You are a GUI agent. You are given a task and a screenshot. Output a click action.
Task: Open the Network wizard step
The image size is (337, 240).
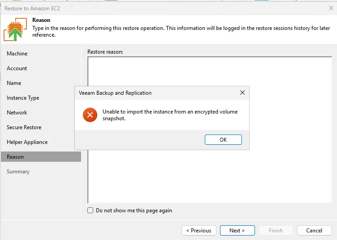17,113
